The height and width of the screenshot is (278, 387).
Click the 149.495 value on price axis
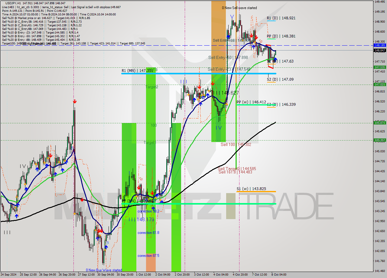380,2
